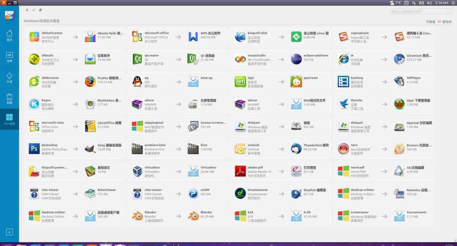
Task: Click the "snippingtool" app name
Action: (154, 123)
